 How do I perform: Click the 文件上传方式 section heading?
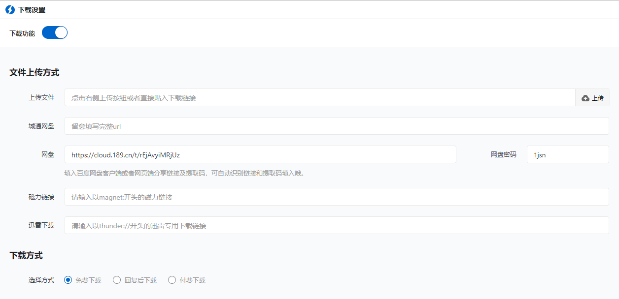coord(34,72)
